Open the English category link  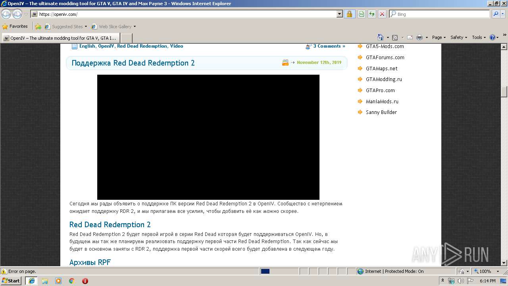tap(87, 46)
